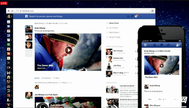
Task: Click green search icon in left sidebar
Action: pyautogui.click(x=9, y=45)
